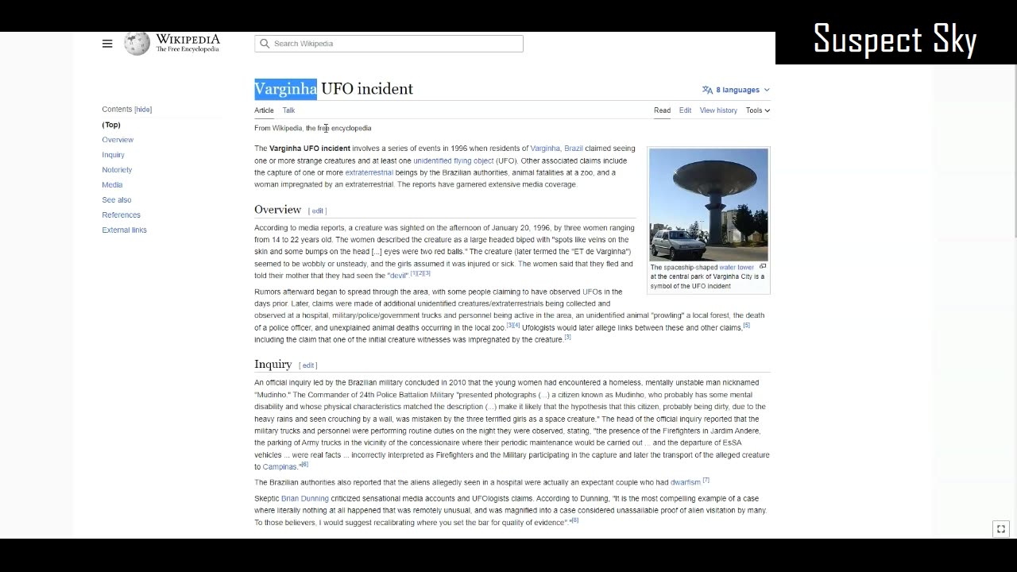Open reference [6] after Campinas
The width and height of the screenshot is (1017, 572).
pyautogui.click(x=304, y=465)
